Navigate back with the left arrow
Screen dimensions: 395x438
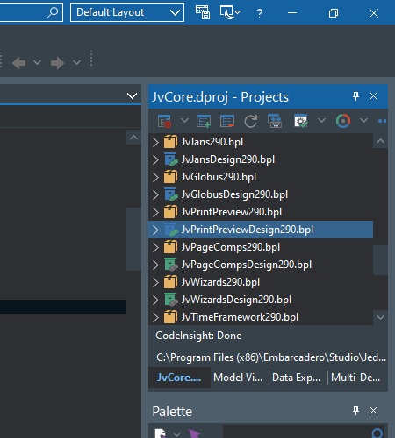point(19,63)
